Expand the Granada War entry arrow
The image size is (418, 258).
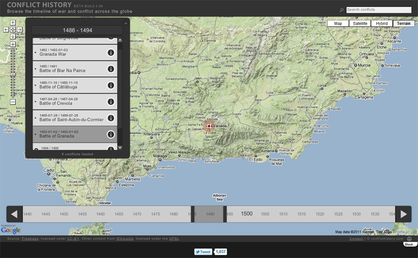(x=36, y=52)
